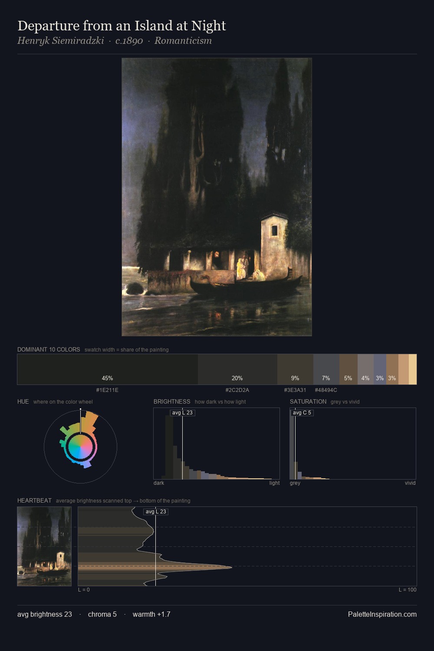Image resolution: width=434 pixels, height=651 pixels.
Task: Click the main painting image
Action: [217, 197]
